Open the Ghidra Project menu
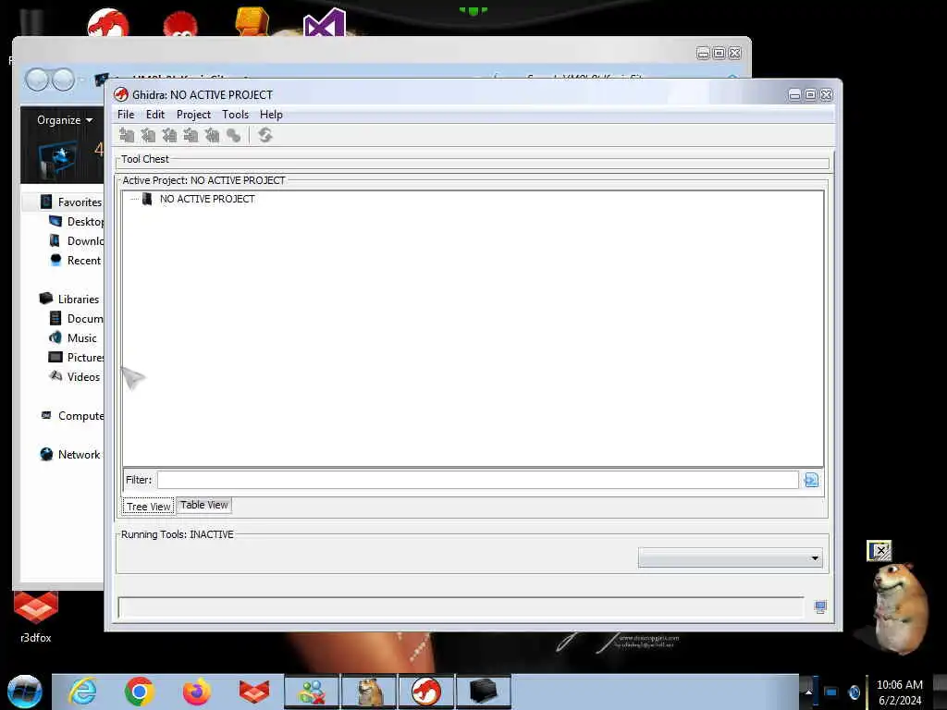This screenshot has height=710, width=947. 193,115
